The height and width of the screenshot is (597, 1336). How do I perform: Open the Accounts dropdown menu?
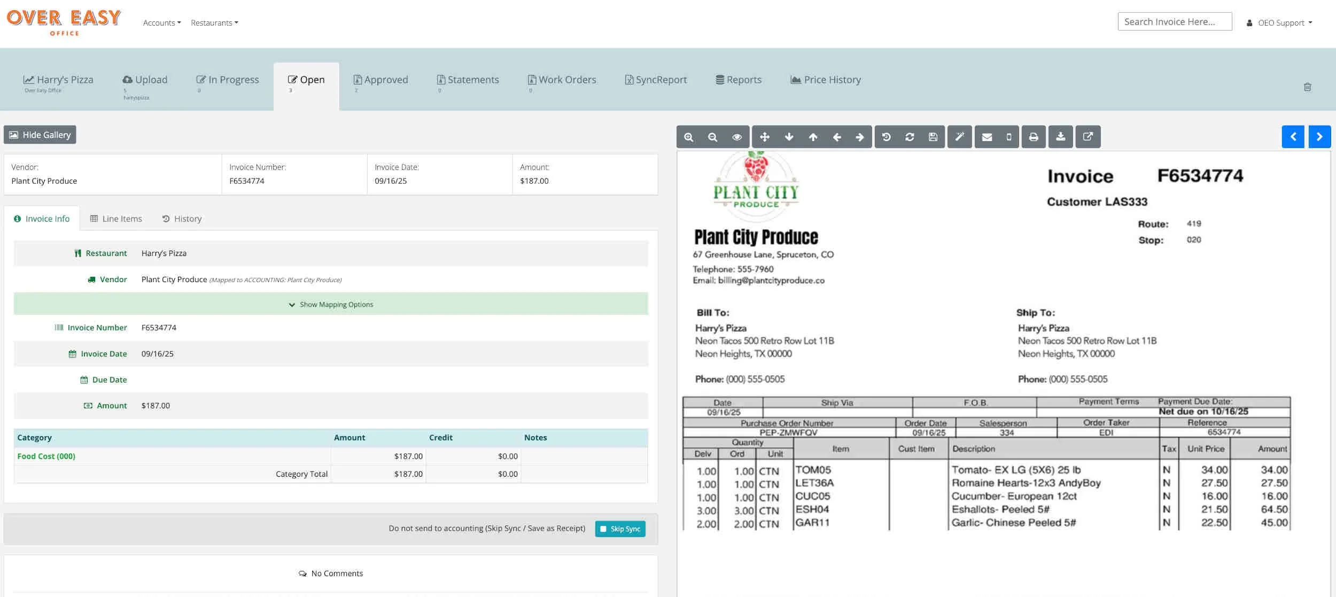162,22
